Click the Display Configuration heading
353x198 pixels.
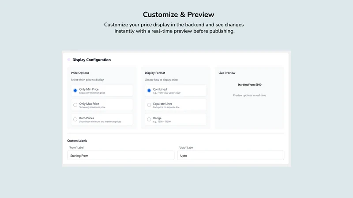92,60
